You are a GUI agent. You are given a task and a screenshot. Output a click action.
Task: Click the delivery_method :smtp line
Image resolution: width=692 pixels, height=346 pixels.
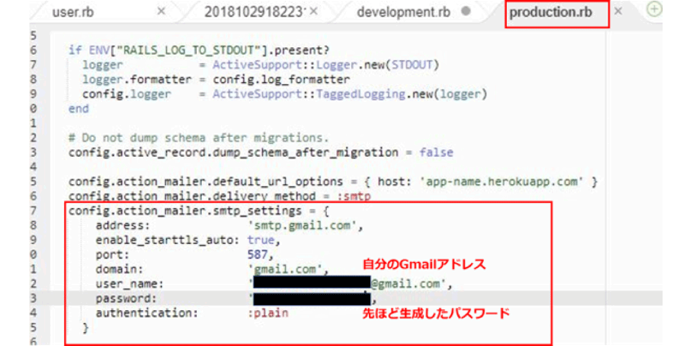[x=220, y=196]
